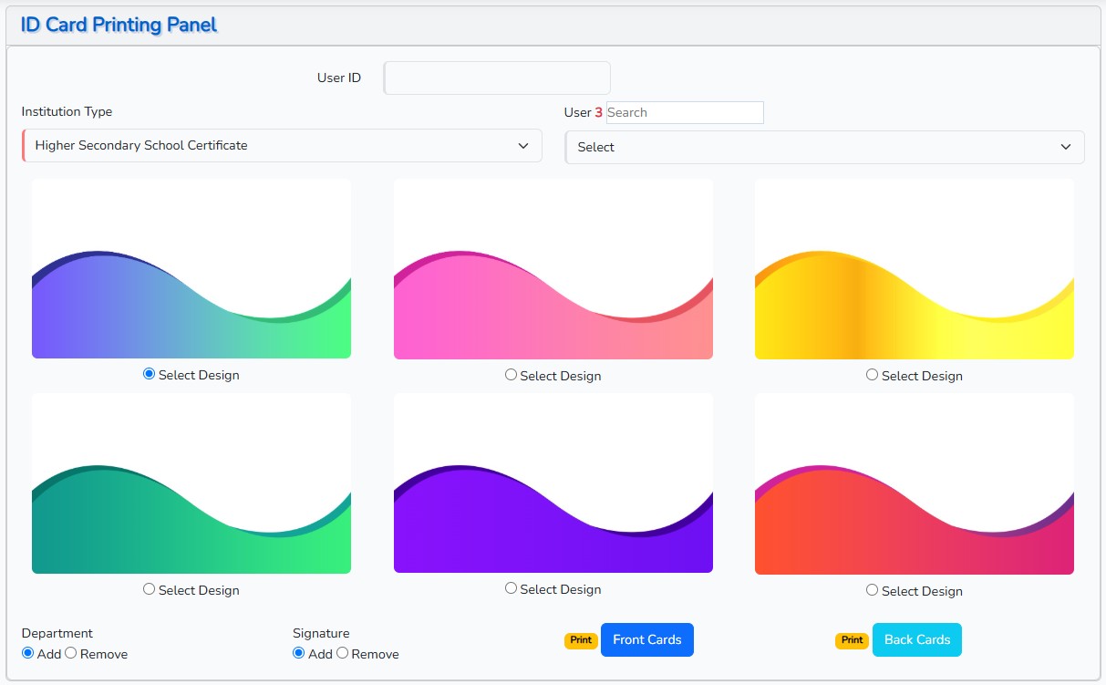Choose Select Design radio under teal-green card

(150, 589)
